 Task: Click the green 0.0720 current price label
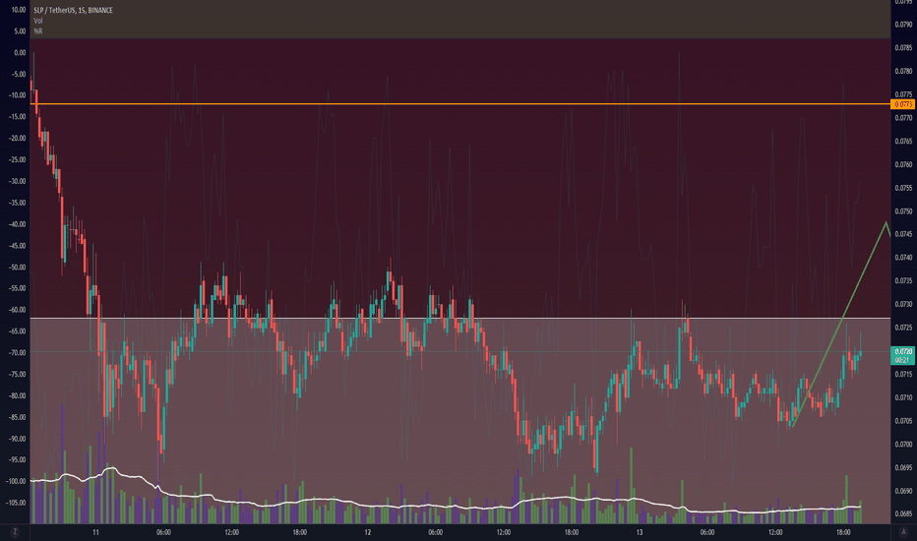(x=903, y=356)
